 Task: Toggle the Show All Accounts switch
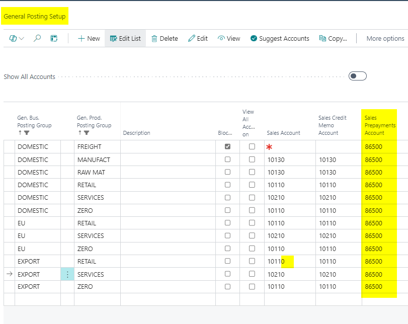pyautogui.click(x=357, y=76)
